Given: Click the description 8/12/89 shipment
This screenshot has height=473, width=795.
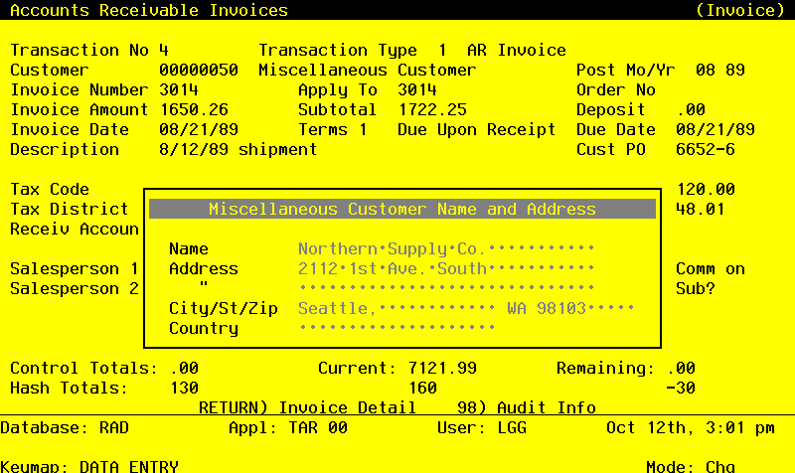Looking at the screenshot, I should pyautogui.click(x=238, y=150).
